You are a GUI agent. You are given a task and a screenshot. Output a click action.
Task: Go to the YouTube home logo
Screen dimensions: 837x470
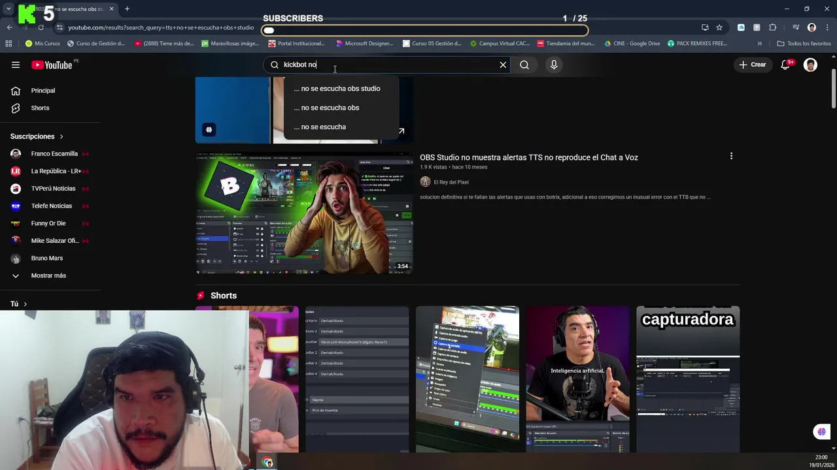click(52, 65)
